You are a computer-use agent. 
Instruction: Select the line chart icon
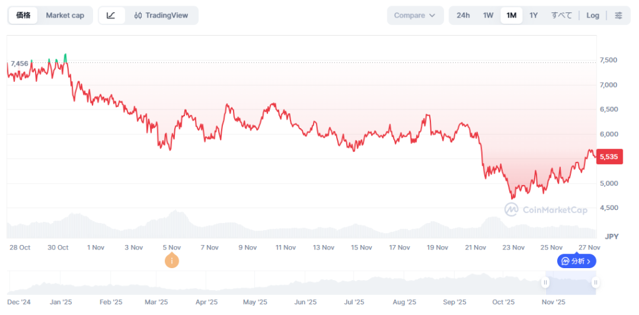pyautogui.click(x=111, y=16)
